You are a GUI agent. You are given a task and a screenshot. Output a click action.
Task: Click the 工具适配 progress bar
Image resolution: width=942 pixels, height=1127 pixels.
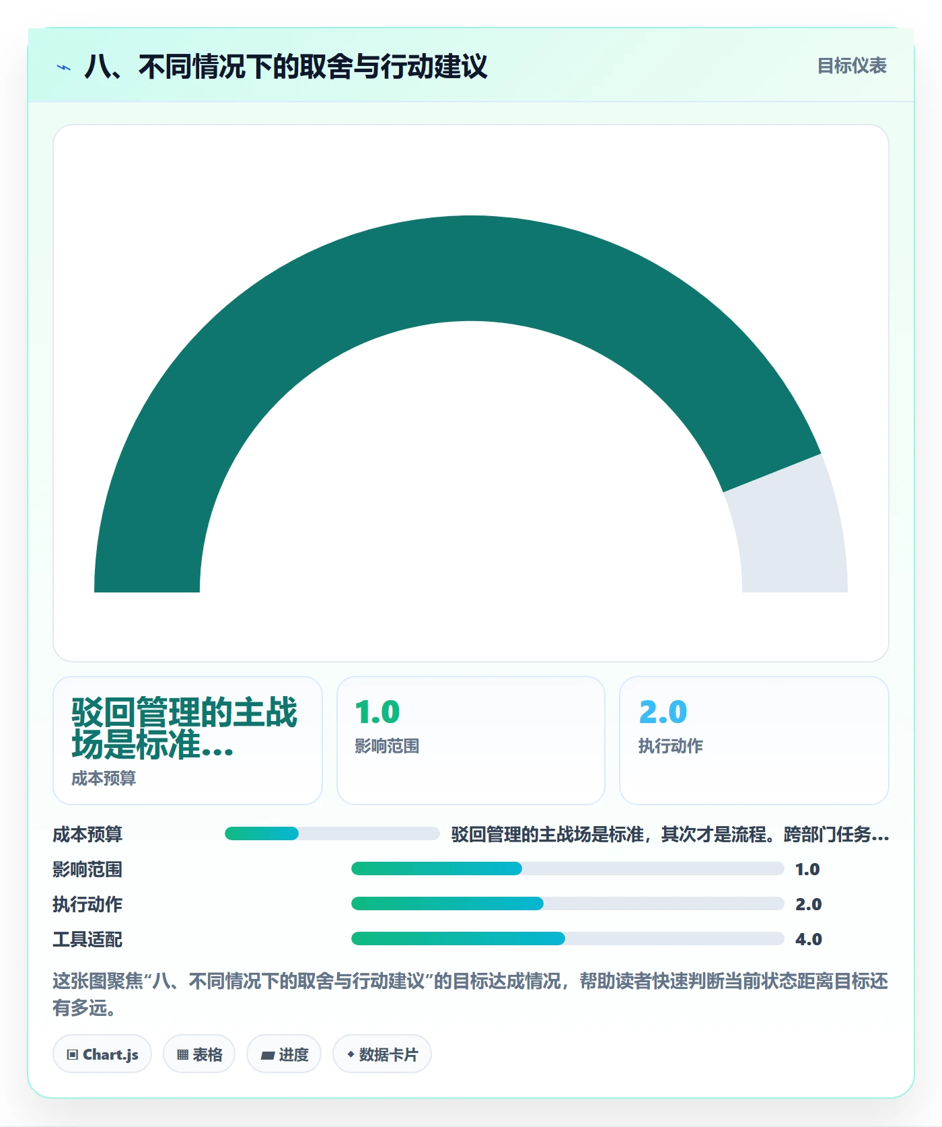(x=567, y=938)
